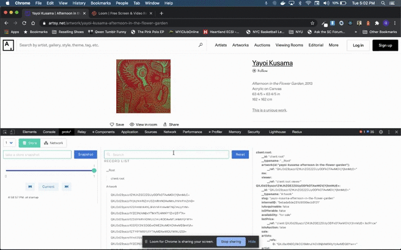This screenshot has width=401, height=250.
Task: Close the Loom tab
Action: click(151, 13)
